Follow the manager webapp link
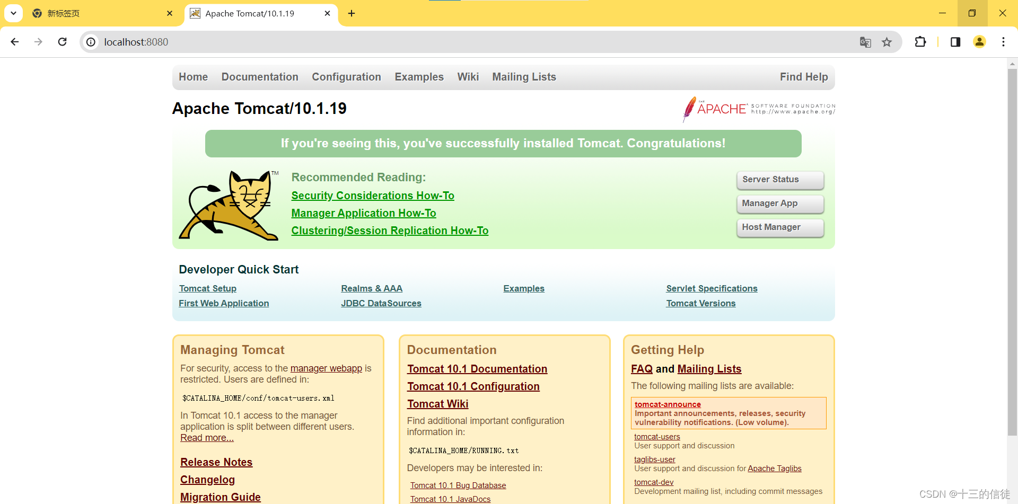1018x504 pixels. [x=326, y=368]
